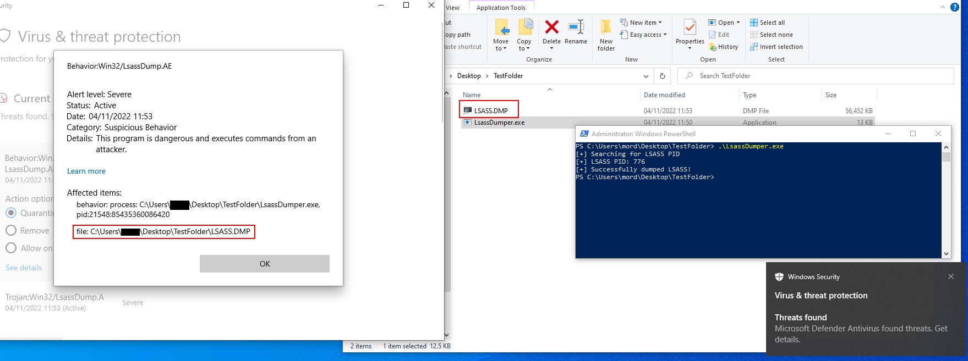968x361 pixels.
Task: Click Invert selection in ribbon
Action: [x=776, y=47]
